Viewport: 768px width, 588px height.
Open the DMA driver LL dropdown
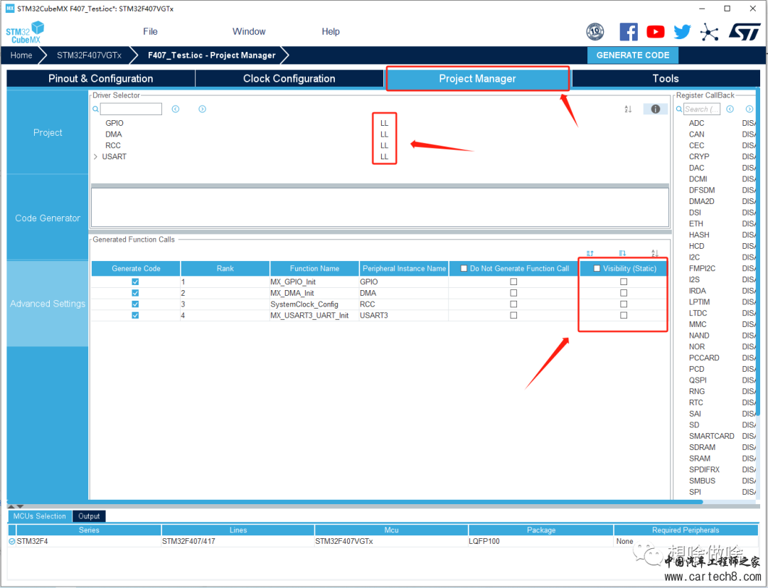point(384,134)
